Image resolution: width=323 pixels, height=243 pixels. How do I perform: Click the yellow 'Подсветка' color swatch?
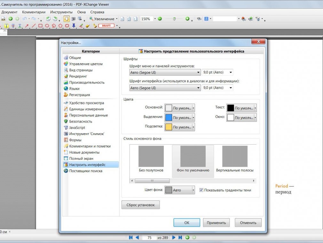point(169,127)
